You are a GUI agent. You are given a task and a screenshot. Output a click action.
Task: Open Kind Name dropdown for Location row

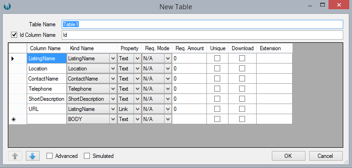(113, 69)
